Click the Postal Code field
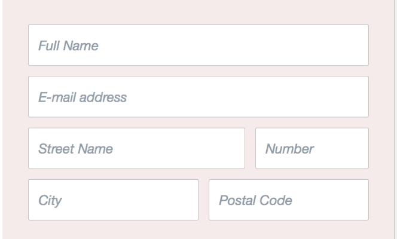 (x=288, y=200)
